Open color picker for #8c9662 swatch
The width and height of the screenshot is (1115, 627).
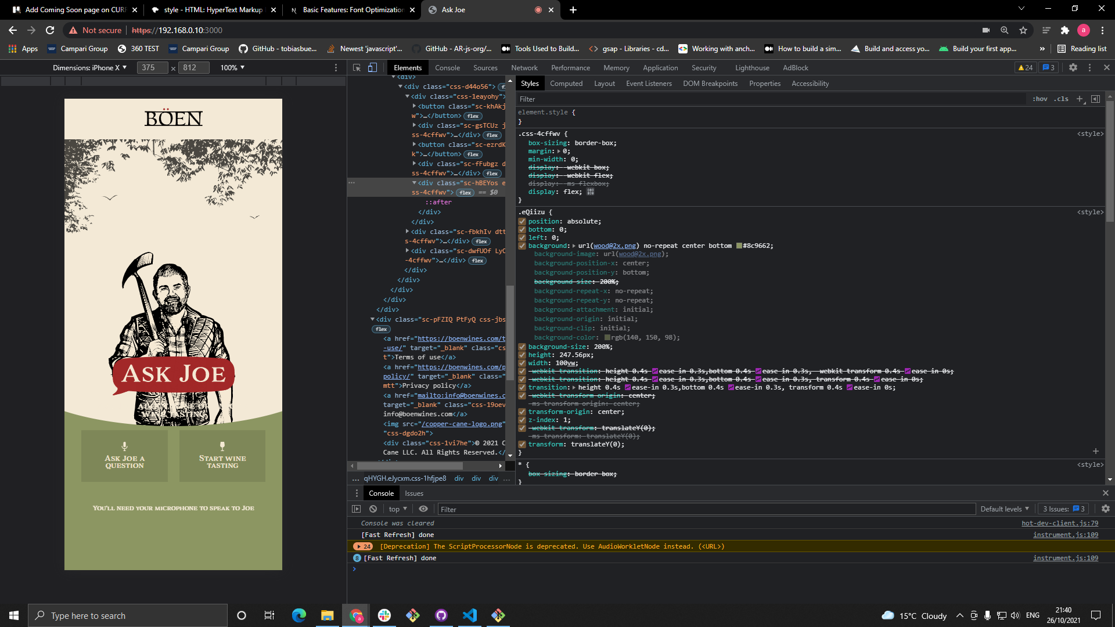click(x=739, y=246)
